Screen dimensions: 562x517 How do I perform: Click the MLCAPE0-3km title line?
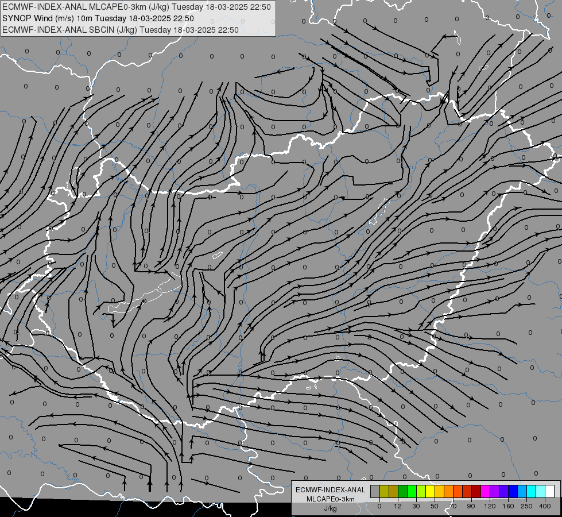(x=137, y=7)
